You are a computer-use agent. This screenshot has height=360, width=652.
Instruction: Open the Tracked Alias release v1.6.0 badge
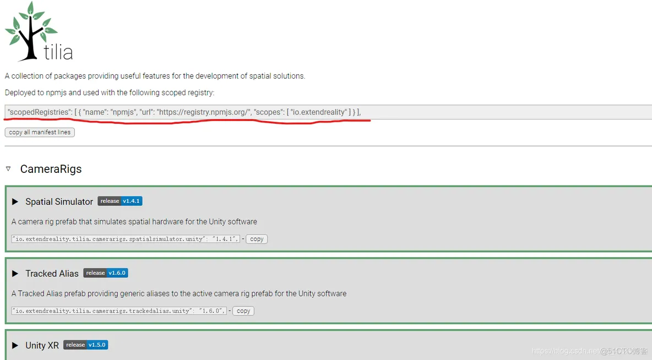coord(106,273)
